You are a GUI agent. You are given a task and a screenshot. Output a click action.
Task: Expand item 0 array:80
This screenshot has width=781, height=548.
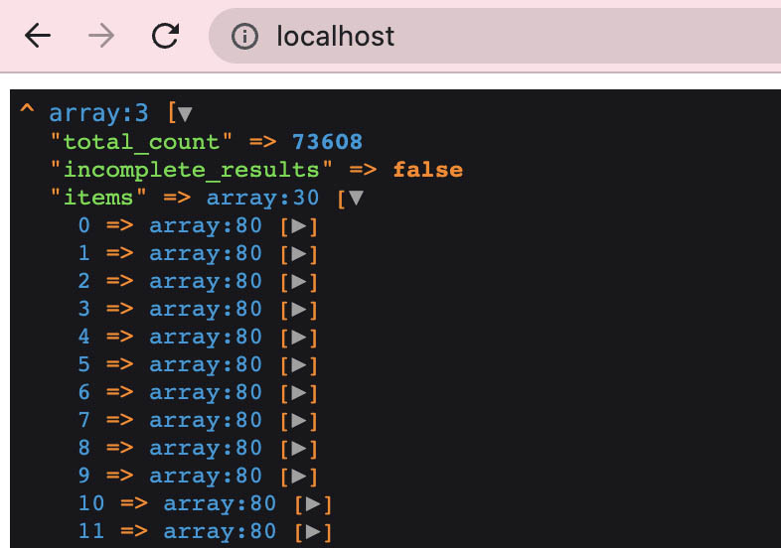299,226
